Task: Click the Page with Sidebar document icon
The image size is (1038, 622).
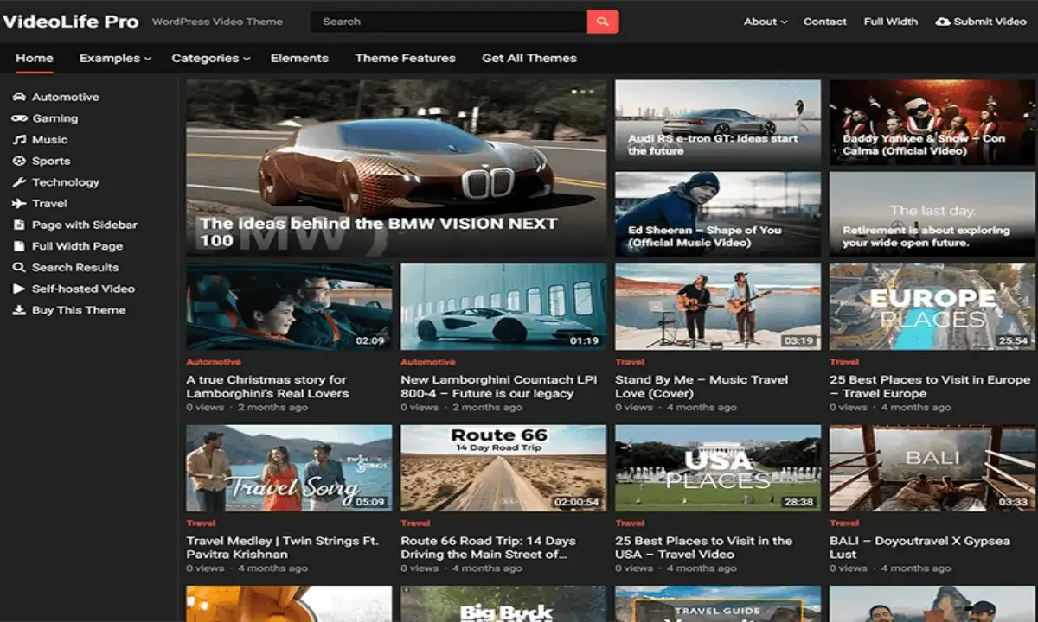Action: 19,225
